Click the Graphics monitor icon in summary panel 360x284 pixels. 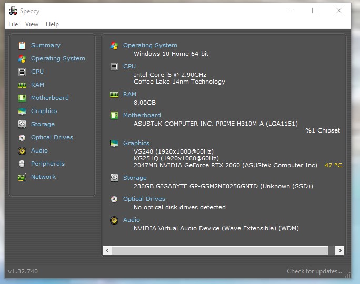(x=114, y=144)
